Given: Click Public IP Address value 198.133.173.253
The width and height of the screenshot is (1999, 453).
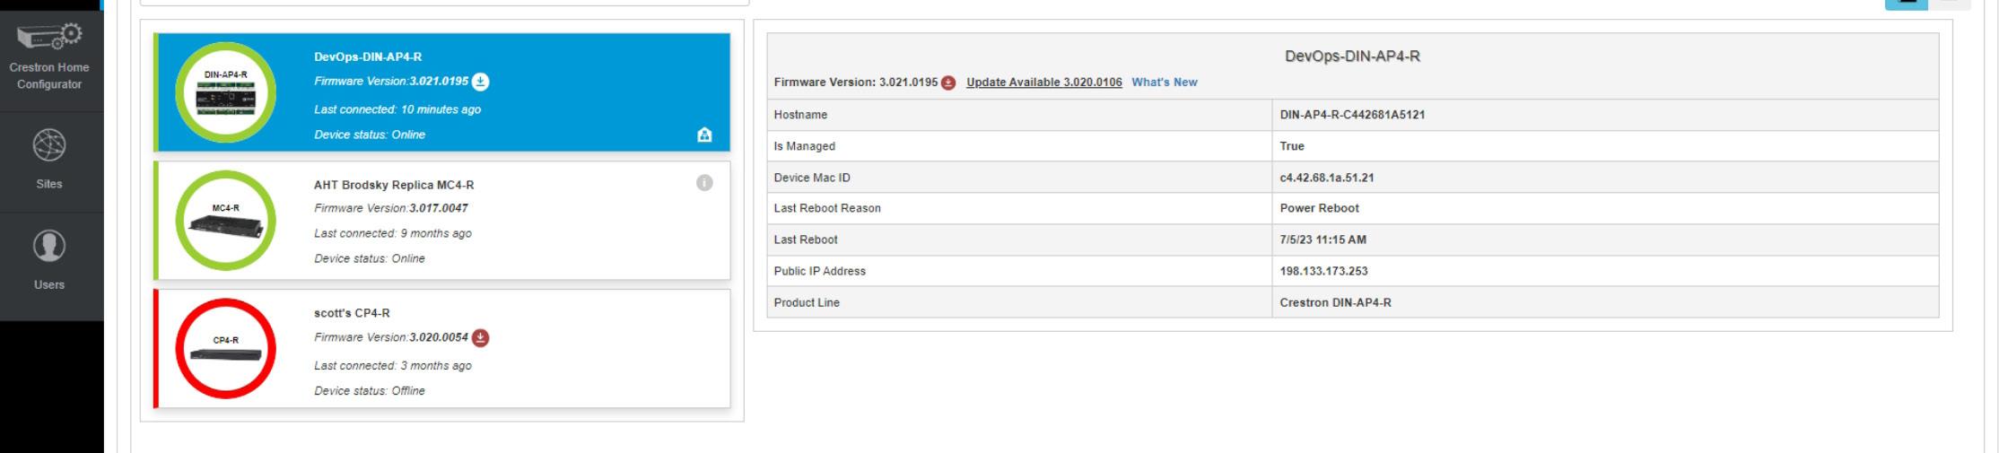Looking at the screenshot, I should pyautogui.click(x=1324, y=271).
